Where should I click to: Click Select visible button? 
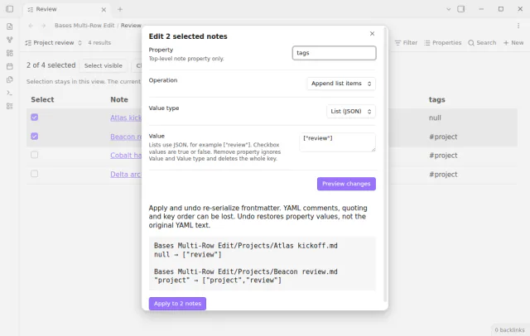click(x=103, y=65)
